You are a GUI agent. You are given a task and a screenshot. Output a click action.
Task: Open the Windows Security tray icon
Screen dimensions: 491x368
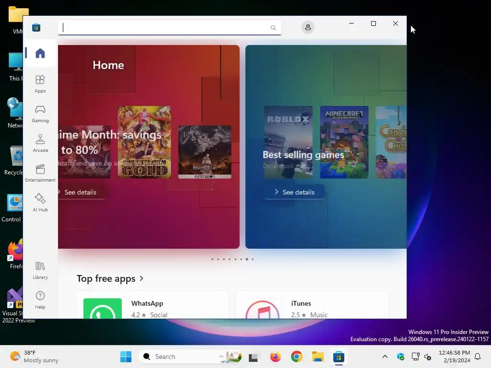[x=400, y=356]
